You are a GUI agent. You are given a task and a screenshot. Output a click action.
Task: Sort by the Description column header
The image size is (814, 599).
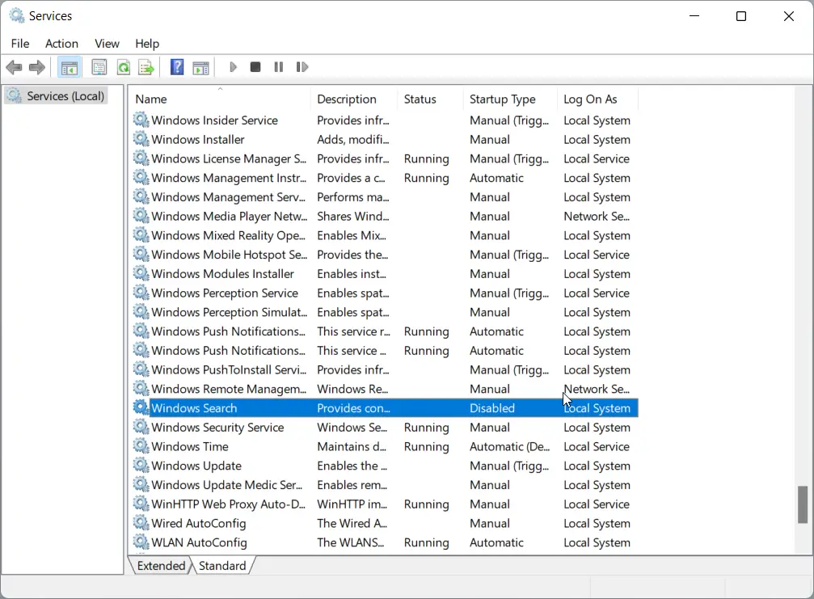pyautogui.click(x=354, y=99)
